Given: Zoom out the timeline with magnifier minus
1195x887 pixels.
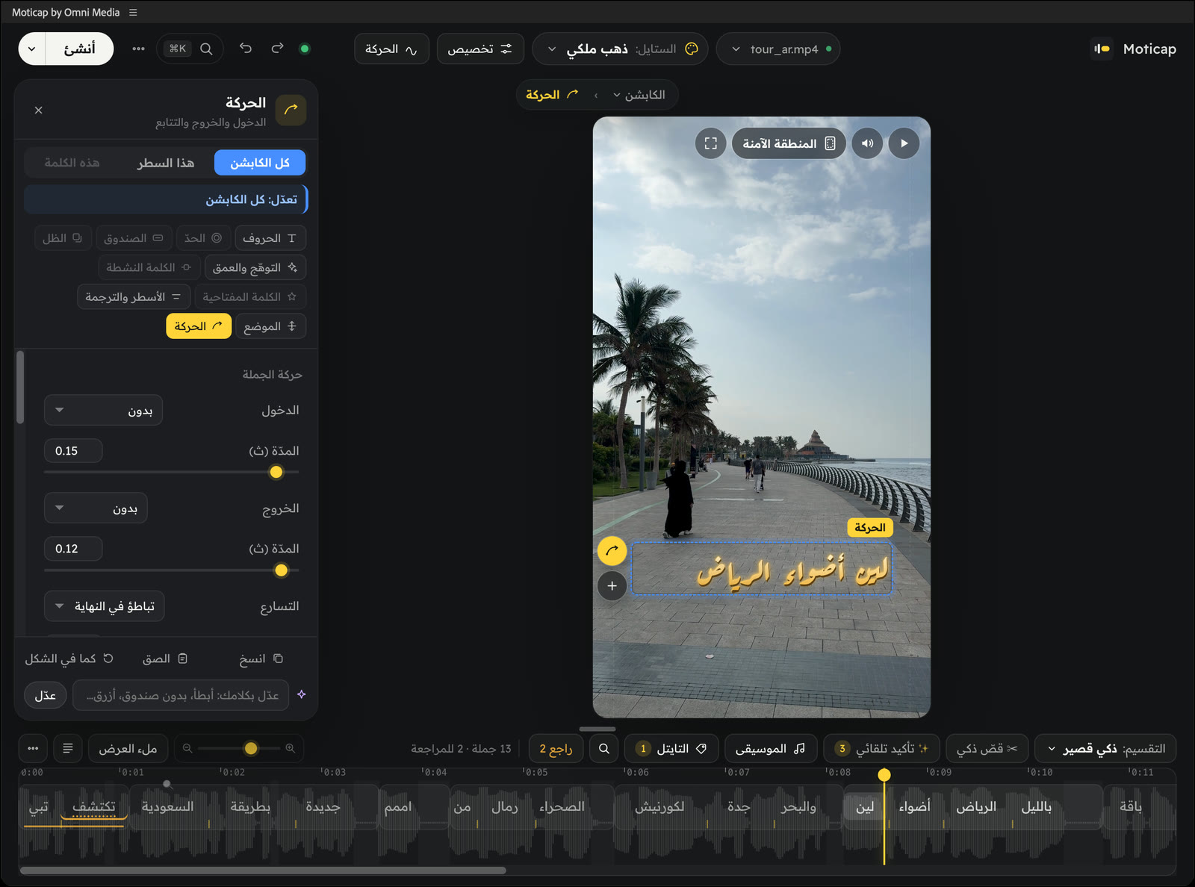Looking at the screenshot, I should (187, 748).
